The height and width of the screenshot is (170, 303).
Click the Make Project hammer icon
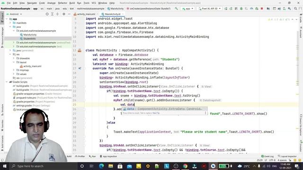pyautogui.click(x=176, y=8)
